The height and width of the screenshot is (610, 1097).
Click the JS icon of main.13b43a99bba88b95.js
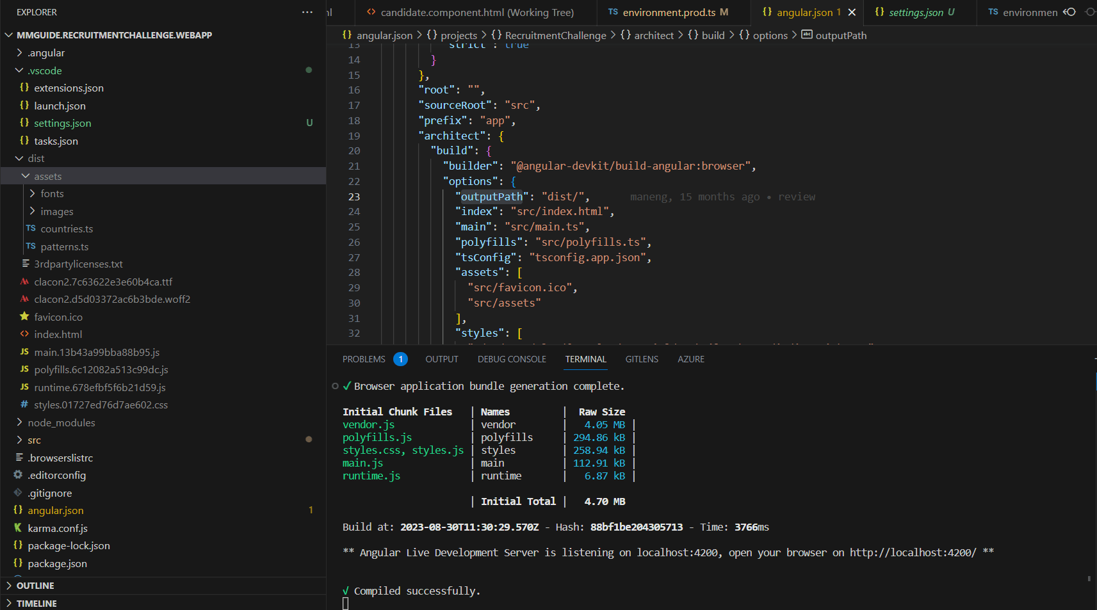[24, 352]
